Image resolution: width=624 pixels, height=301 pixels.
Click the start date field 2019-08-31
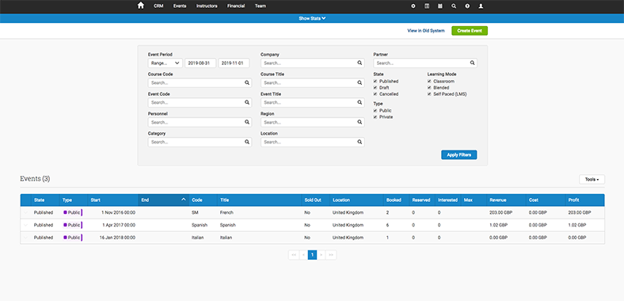point(200,63)
